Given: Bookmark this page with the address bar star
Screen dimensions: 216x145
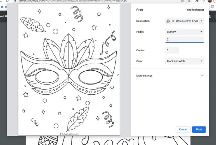Looking at the screenshot, I should [x=189, y=1].
